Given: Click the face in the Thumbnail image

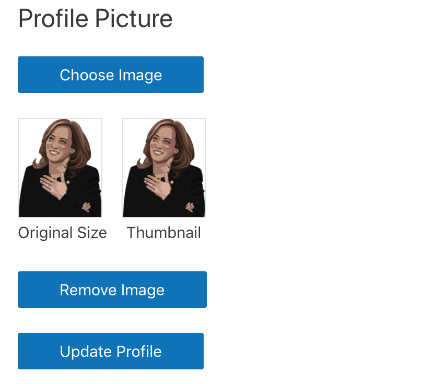Looking at the screenshot, I should point(162,144).
